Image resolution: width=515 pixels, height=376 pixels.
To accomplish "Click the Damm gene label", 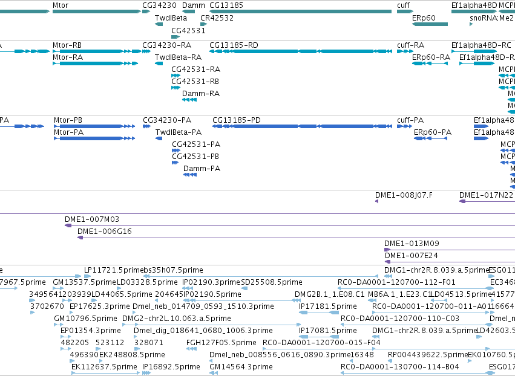I will (x=194, y=5).
